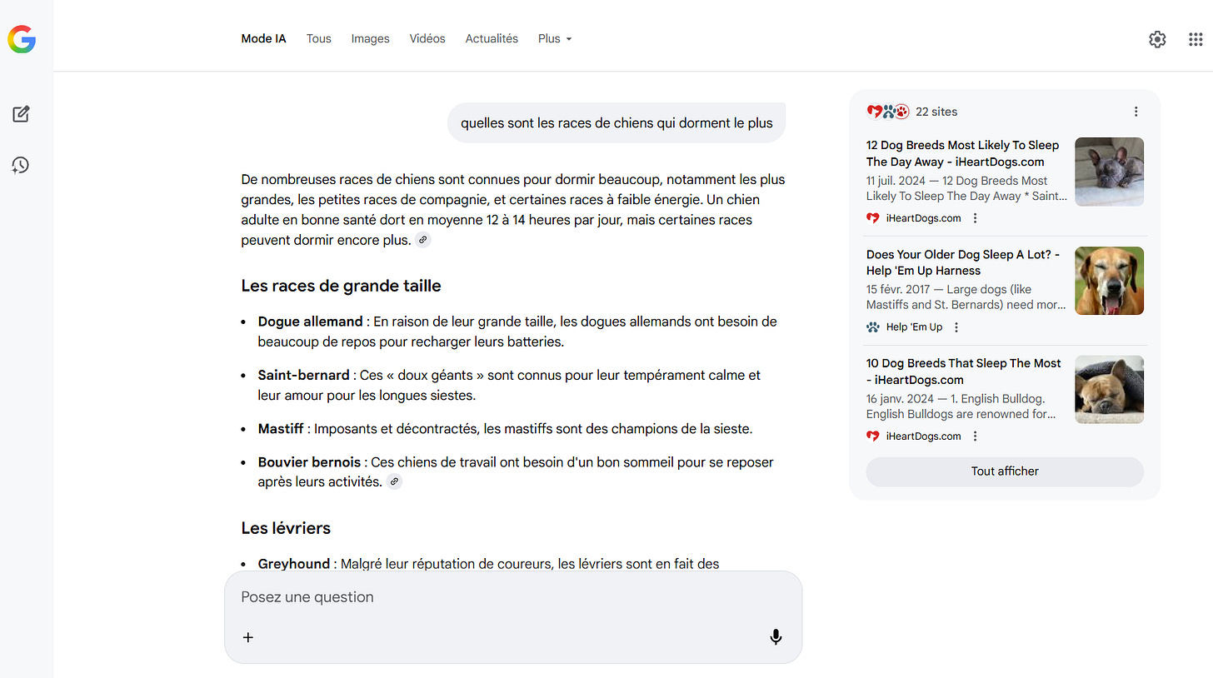
Task: Open the AI Mode history clock icon
Action: pos(21,165)
